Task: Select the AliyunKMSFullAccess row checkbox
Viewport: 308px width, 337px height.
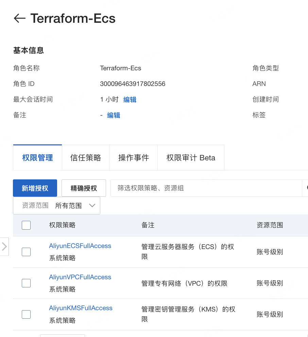Action: click(x=26, y=314)
